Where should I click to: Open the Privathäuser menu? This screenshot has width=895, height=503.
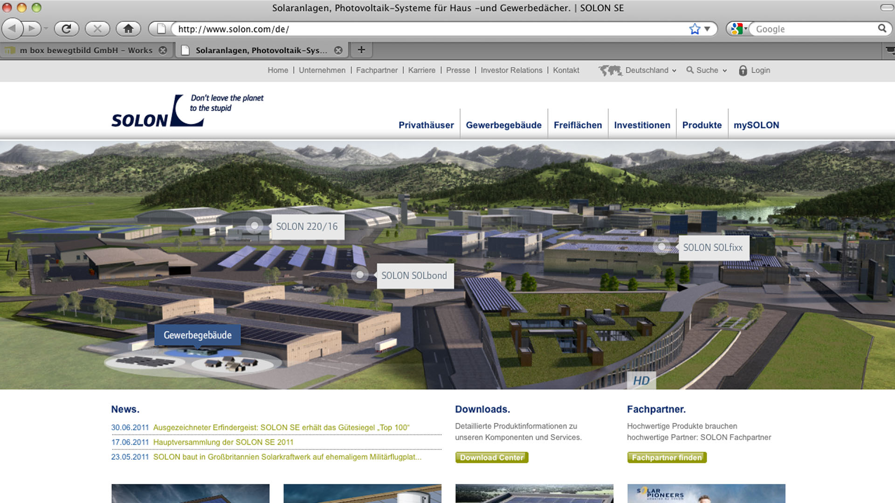point(426,125)
